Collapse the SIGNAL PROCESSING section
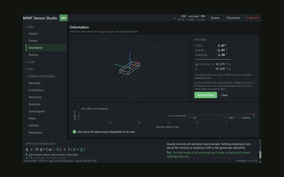The height and width of the screenshot is (177, 284). (26, 76)
